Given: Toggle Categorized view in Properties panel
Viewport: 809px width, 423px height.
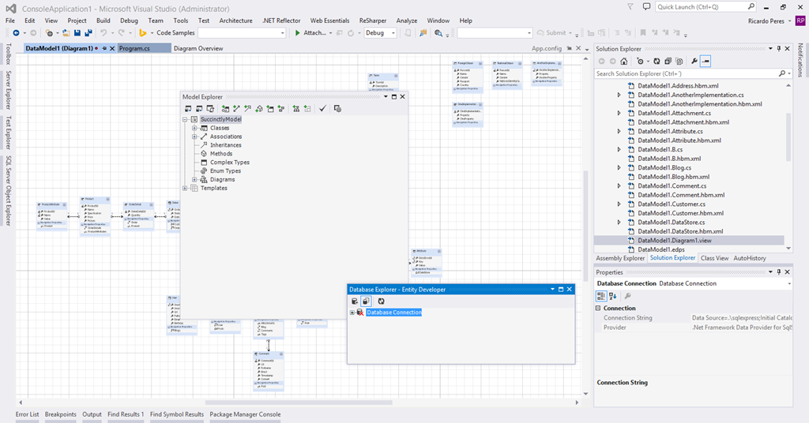Looking at the screenshot, I should (x=601, y=296).
